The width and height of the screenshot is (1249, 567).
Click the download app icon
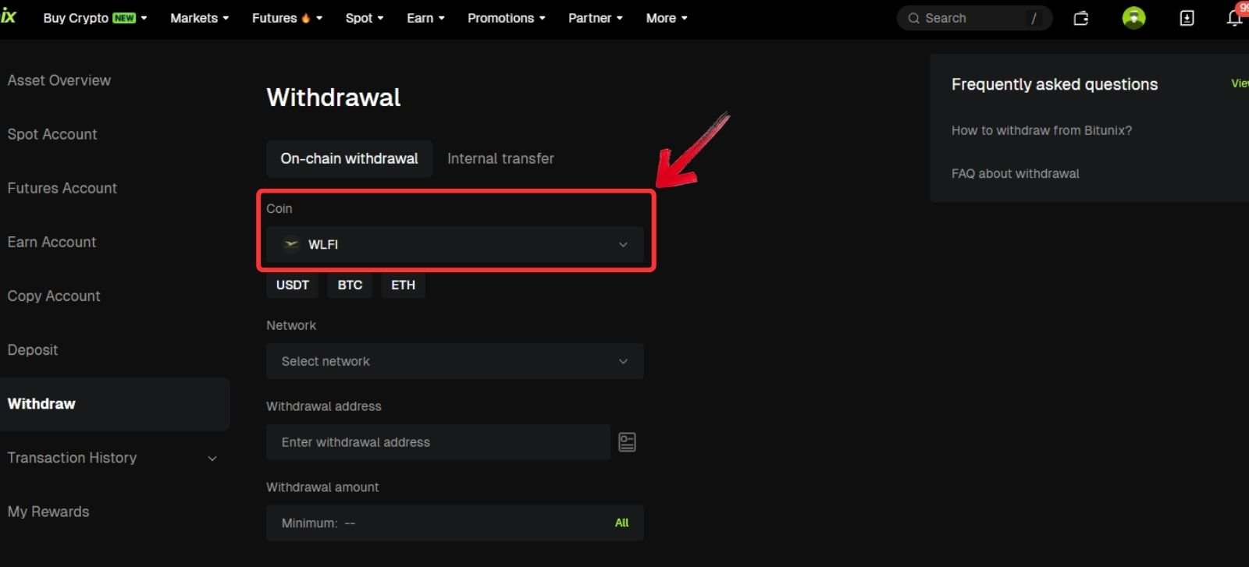1187,18
